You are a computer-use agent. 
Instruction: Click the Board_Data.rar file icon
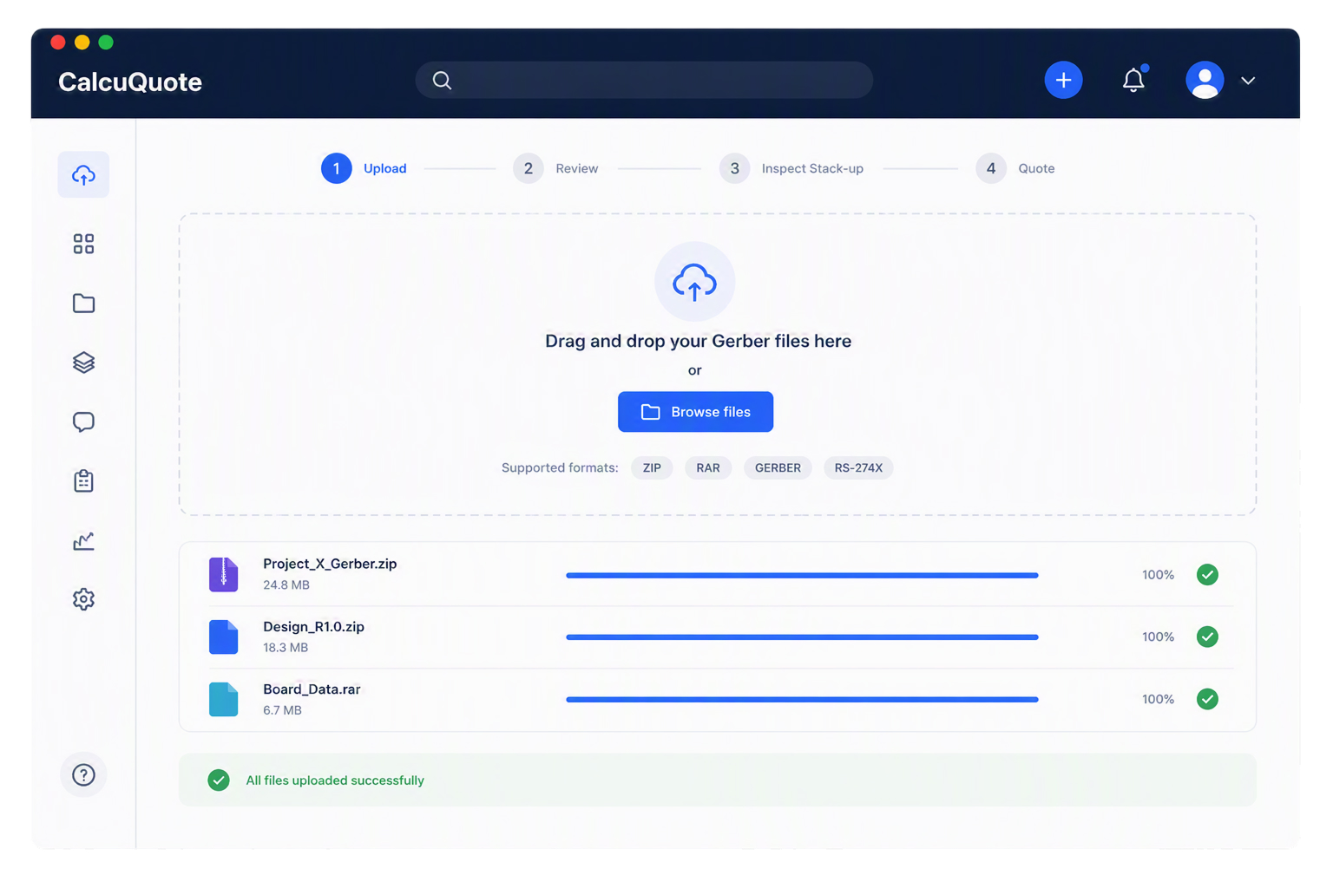coord(223,699)
